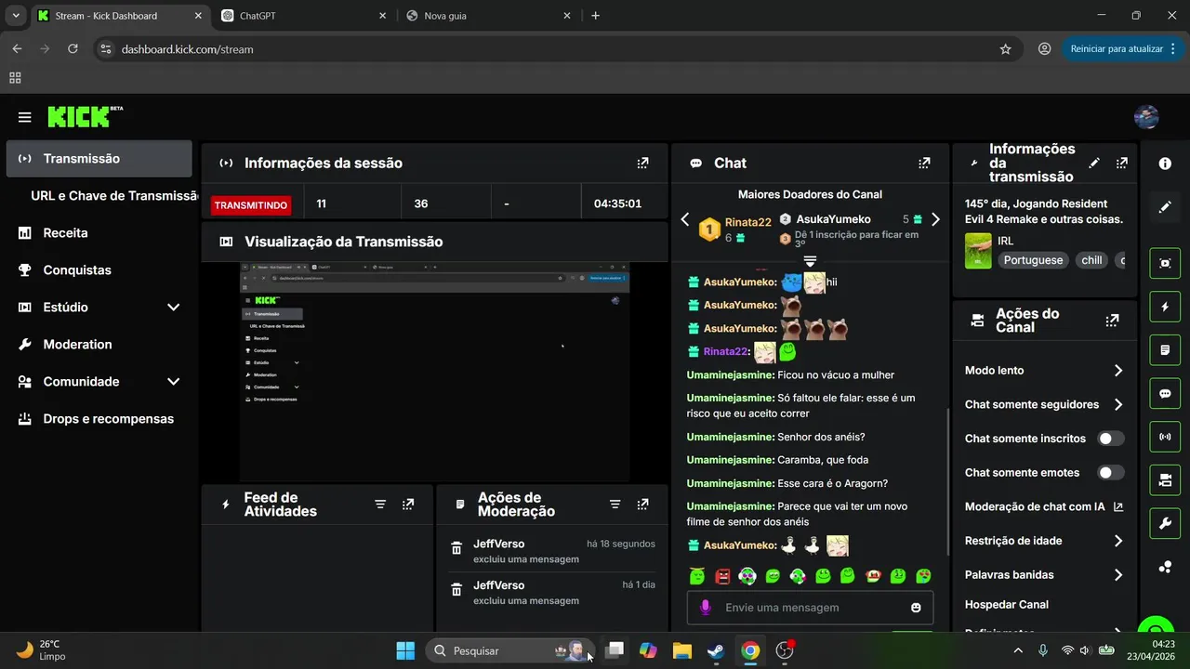Screen dimensions: 1190x669
Task: Edit stream info with the pencil in Informações da transmissão header
Action: (1094, 163)
